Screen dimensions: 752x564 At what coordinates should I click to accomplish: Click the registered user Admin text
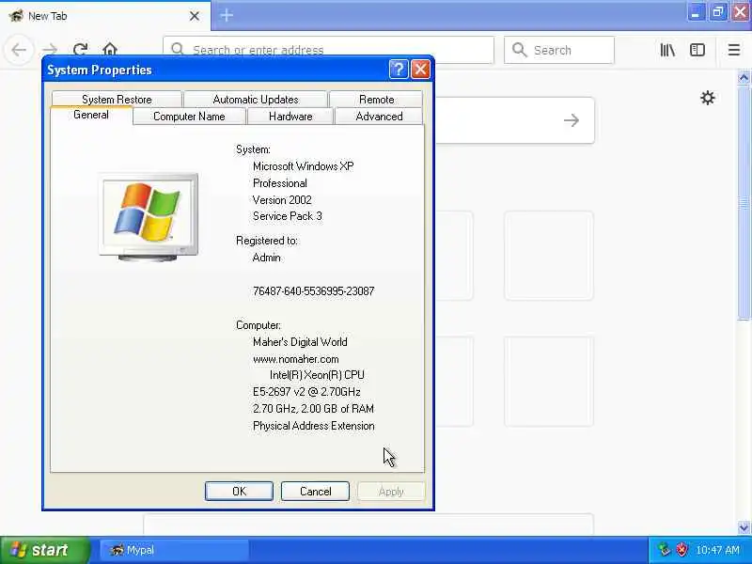coord(266,258)
